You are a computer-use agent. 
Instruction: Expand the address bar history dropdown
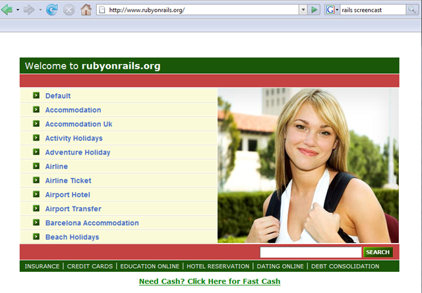303,10
